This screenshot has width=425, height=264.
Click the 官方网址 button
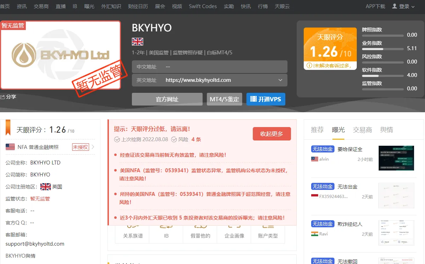point(167,99)
